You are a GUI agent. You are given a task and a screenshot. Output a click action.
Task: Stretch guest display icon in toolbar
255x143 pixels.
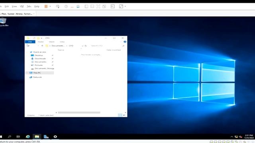click(x=98, y=6)
